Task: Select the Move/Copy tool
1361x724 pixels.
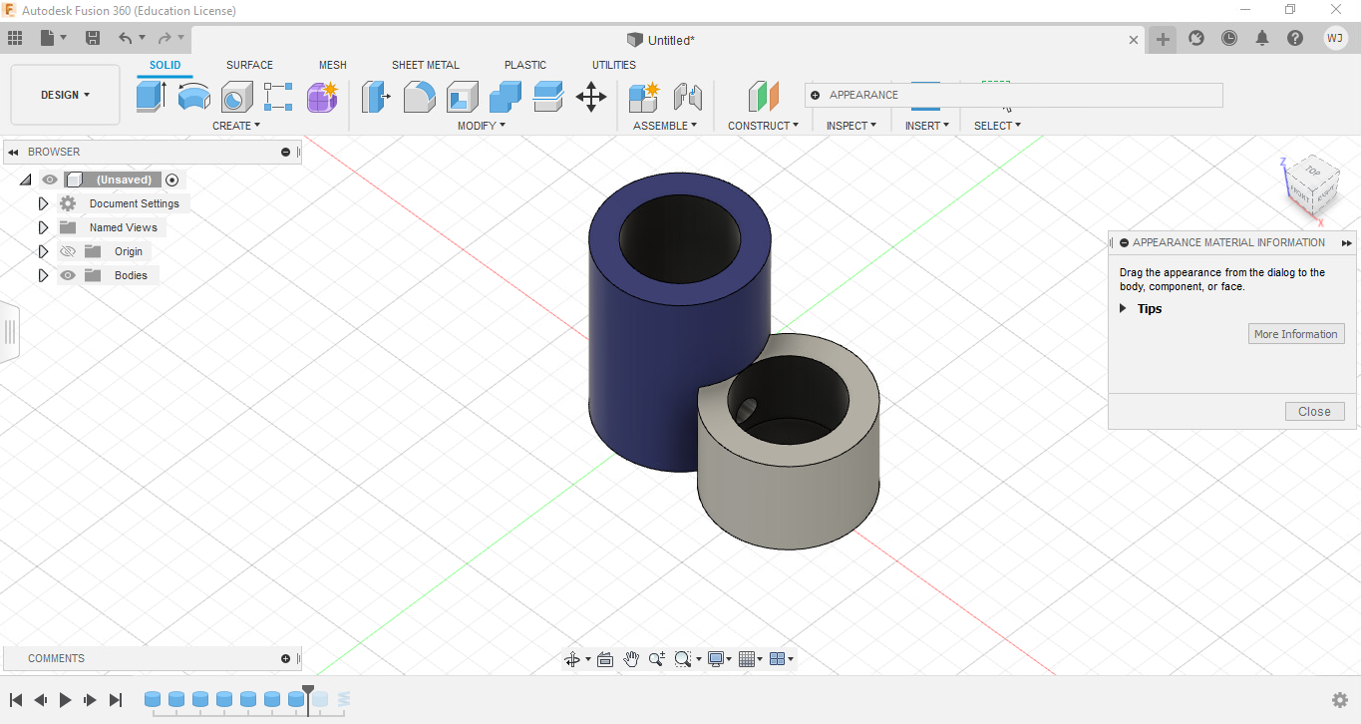Action: click(x=591, y=97)
